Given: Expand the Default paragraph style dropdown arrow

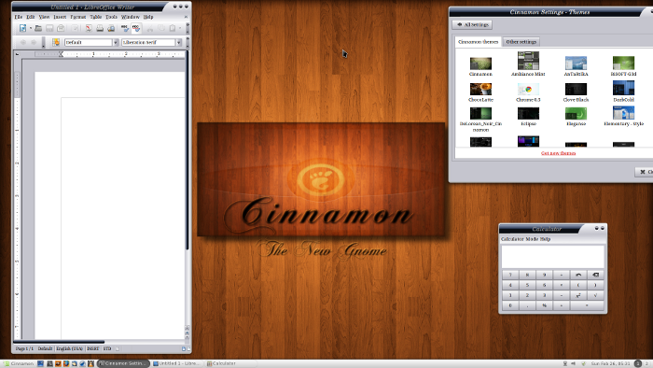Looking at the screenshot, I should [116, 42].
